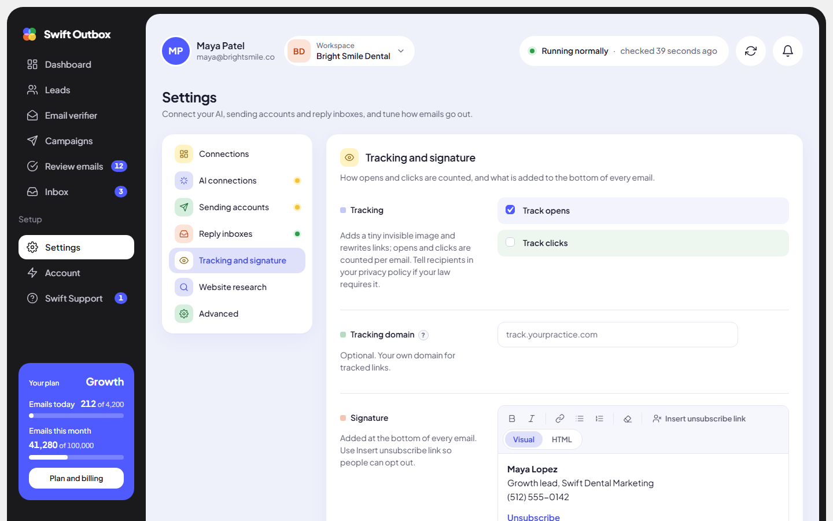Image resolution: width=833 pixels, height=521 pixels.
Task: Open Review emails with 12 pending
Action: pyautogui.click(x=76, y=166)
